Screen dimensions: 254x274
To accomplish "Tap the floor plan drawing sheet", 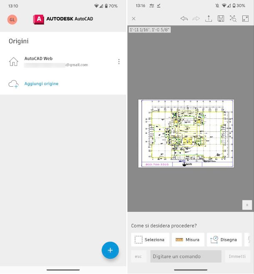I will (x=186, y=133).
